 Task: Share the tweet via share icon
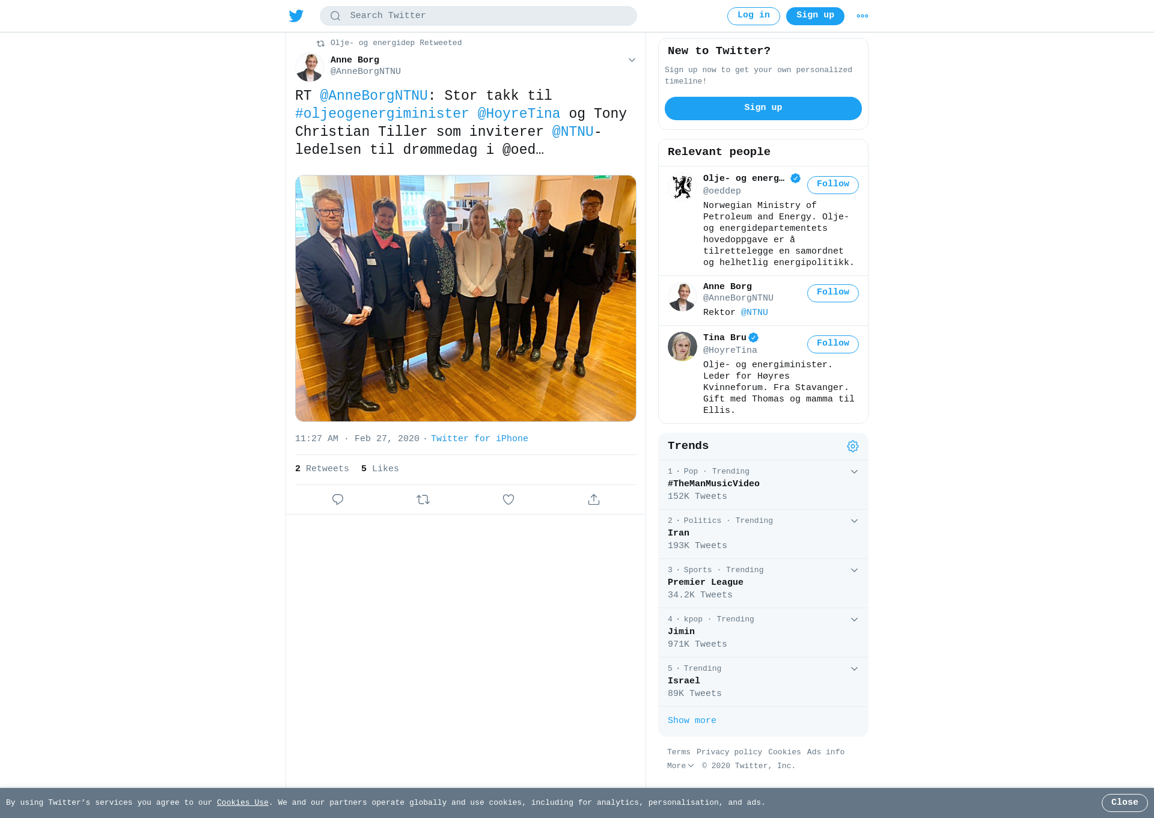(594, 499)
